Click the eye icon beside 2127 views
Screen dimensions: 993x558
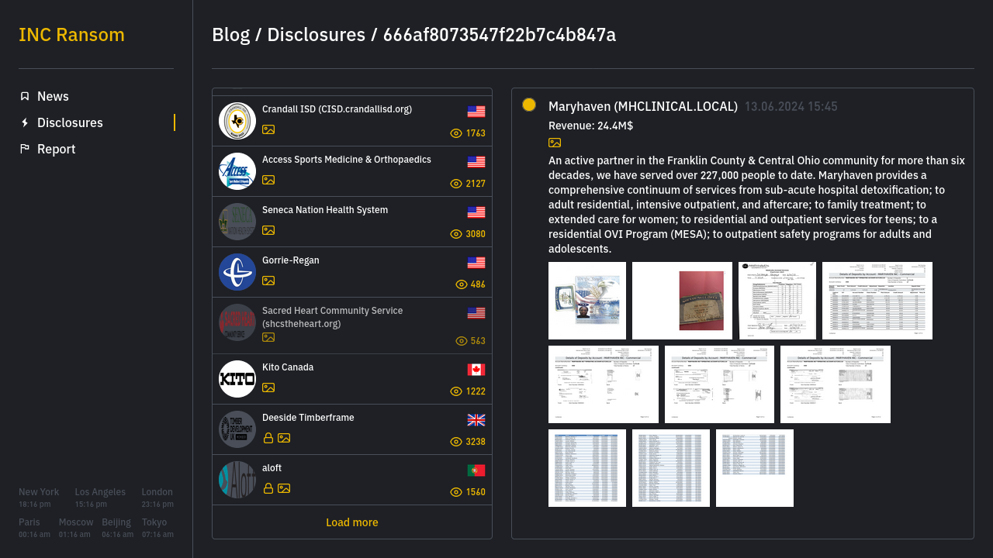click(456, 184)
